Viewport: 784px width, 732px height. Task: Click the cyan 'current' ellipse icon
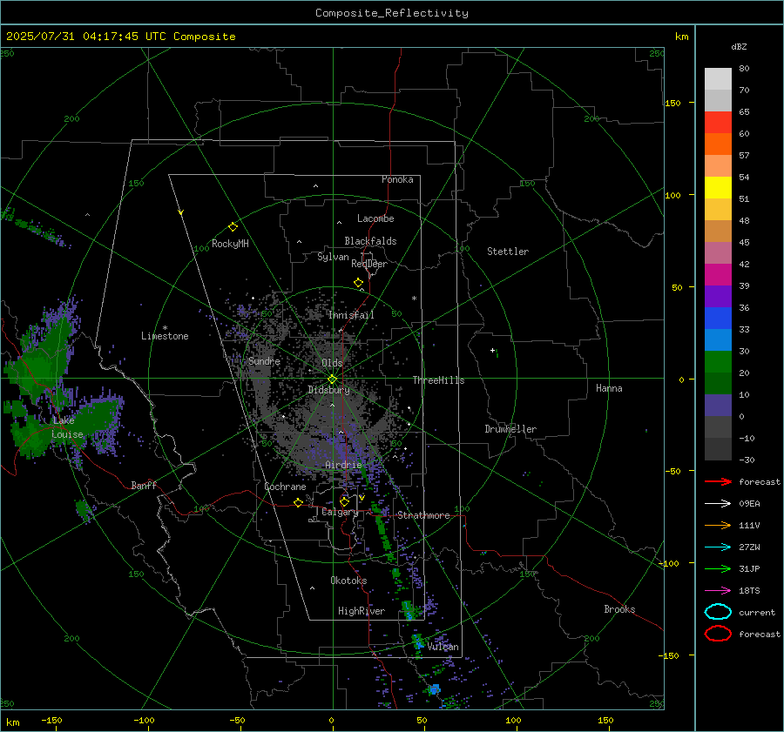[718, 612]
